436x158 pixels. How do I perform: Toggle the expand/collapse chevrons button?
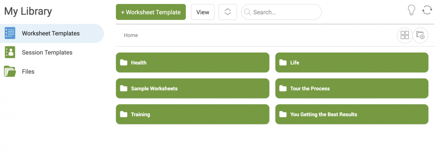pyautogui.click(x=228, y=12)
